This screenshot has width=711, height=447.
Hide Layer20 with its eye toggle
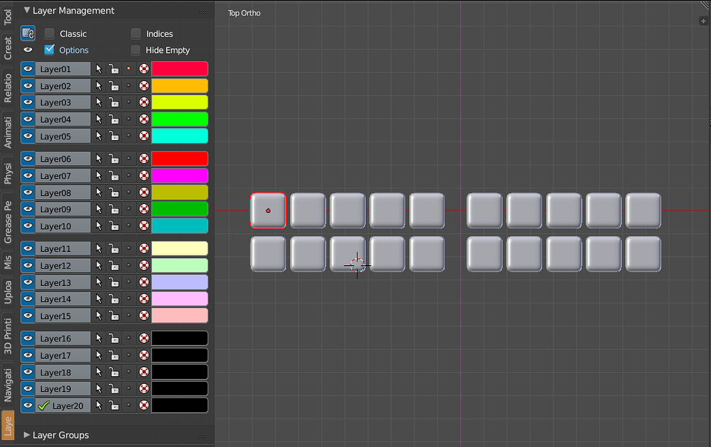28,405
